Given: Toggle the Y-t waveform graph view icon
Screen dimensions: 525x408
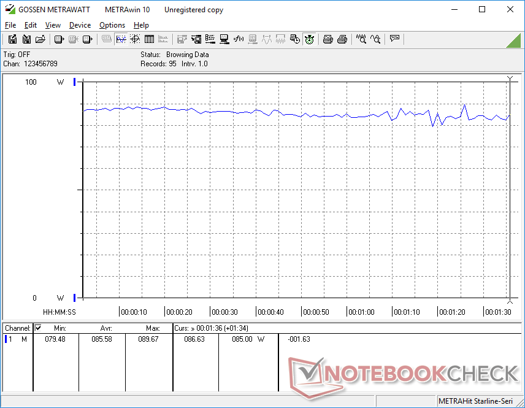Looking at the screenshot, I should (121, 39).
